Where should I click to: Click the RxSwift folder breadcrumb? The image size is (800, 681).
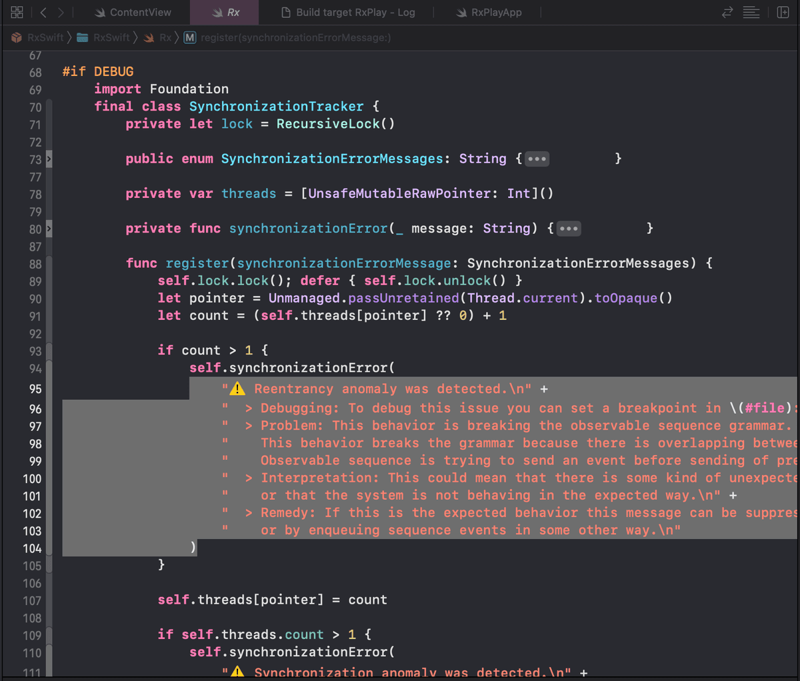[111, 37]
